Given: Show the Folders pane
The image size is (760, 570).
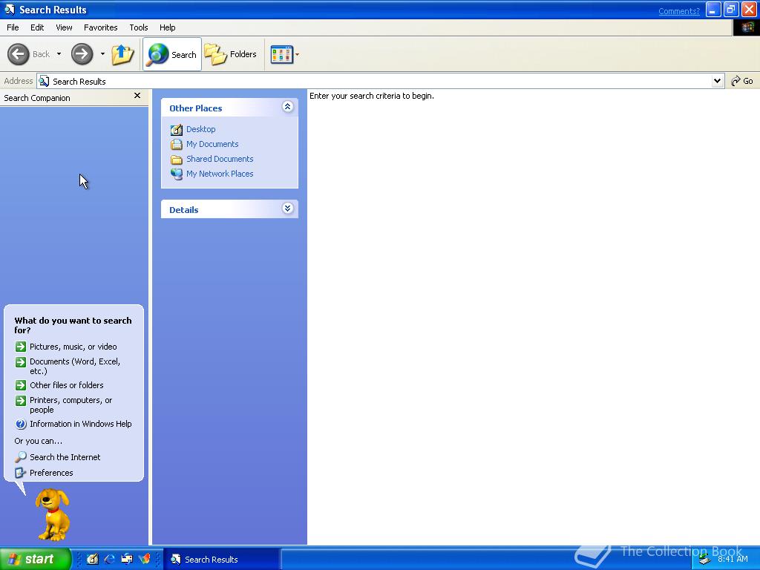Looking at the screenshot, I should pyautogui.click(x=231, y=54).
